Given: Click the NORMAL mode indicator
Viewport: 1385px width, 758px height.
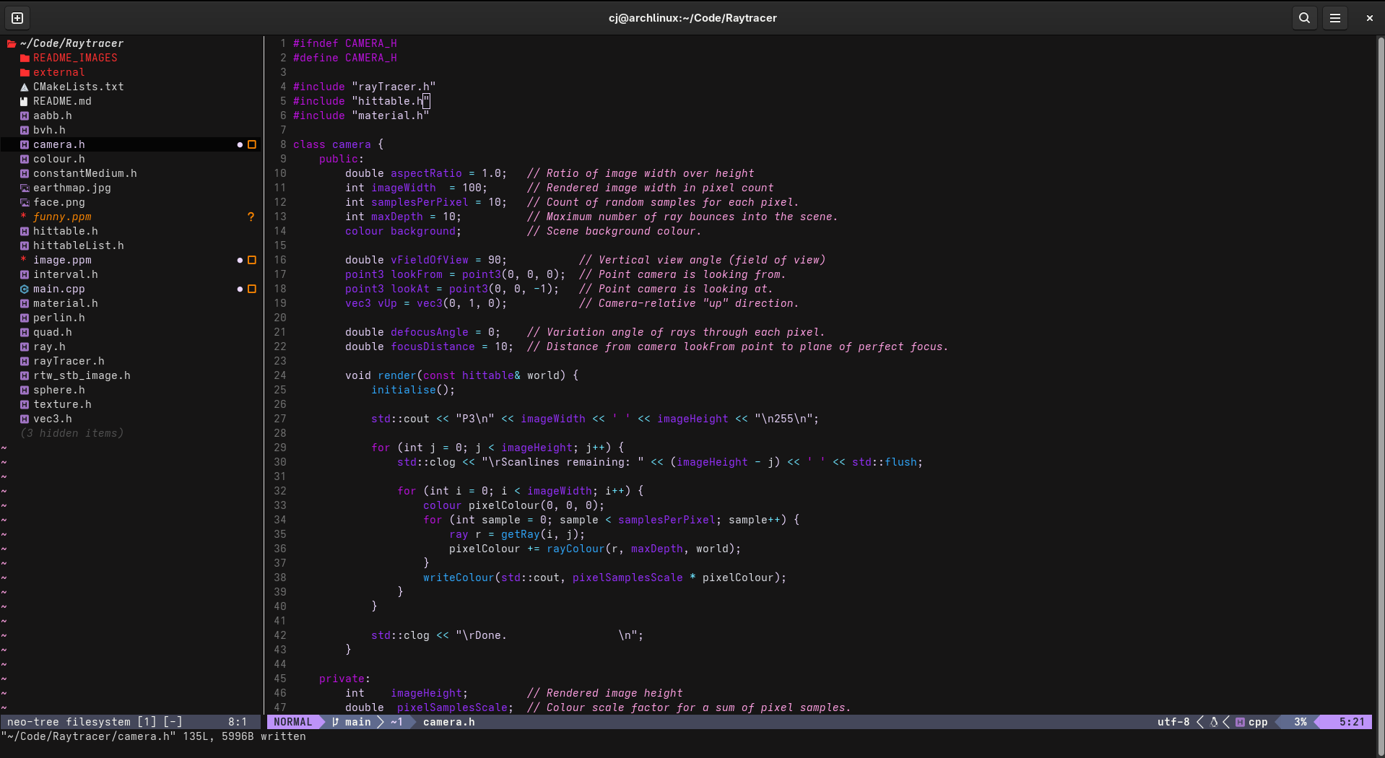Looking at the screenshot, I should [x=292, y=722].
